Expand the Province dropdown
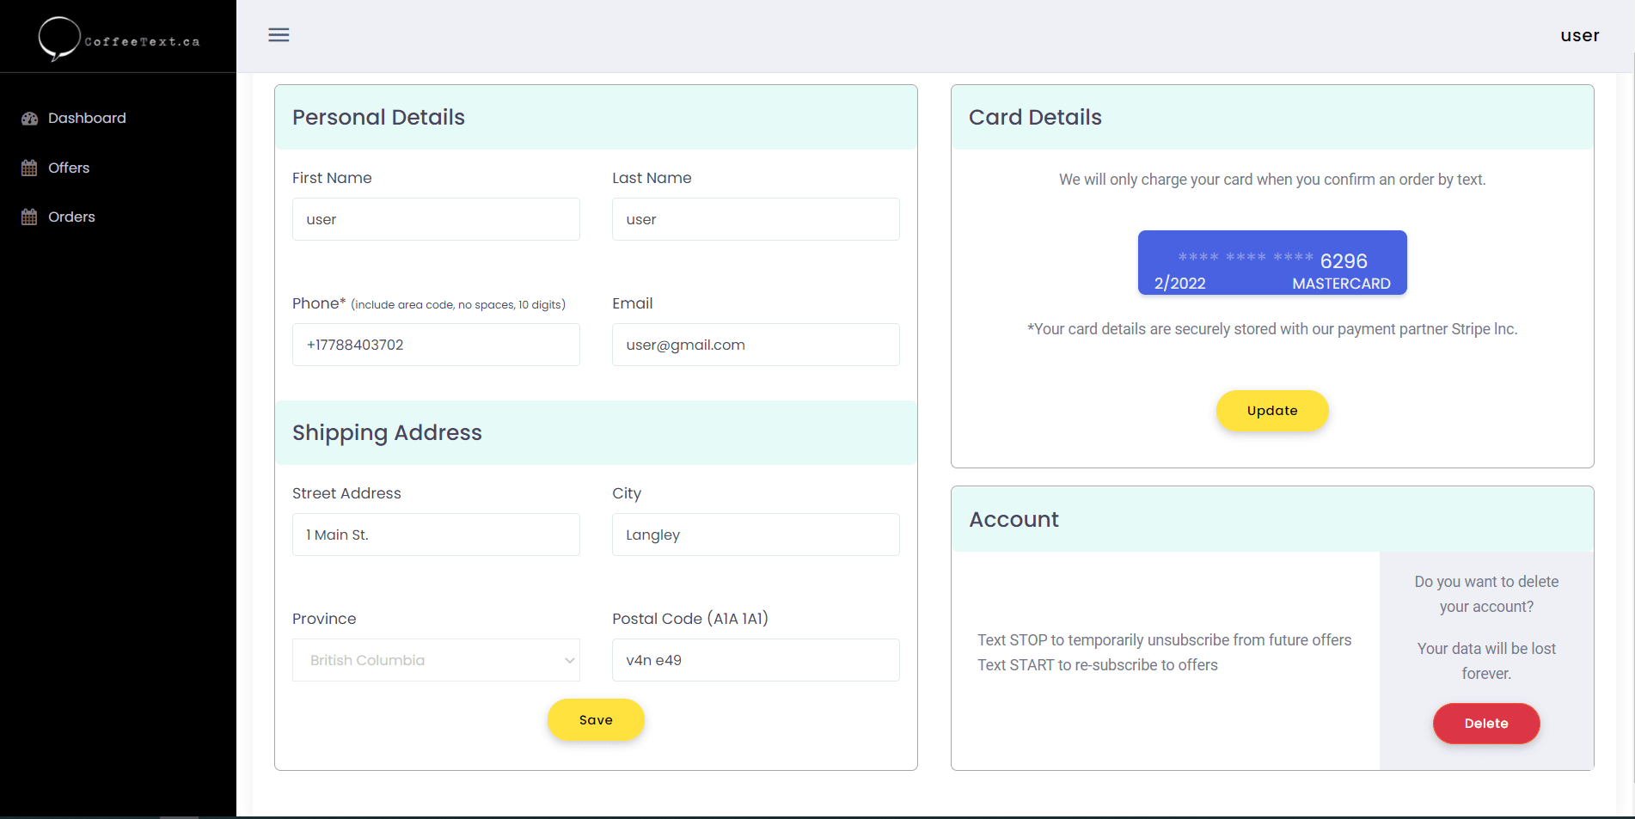 point(435,660)
